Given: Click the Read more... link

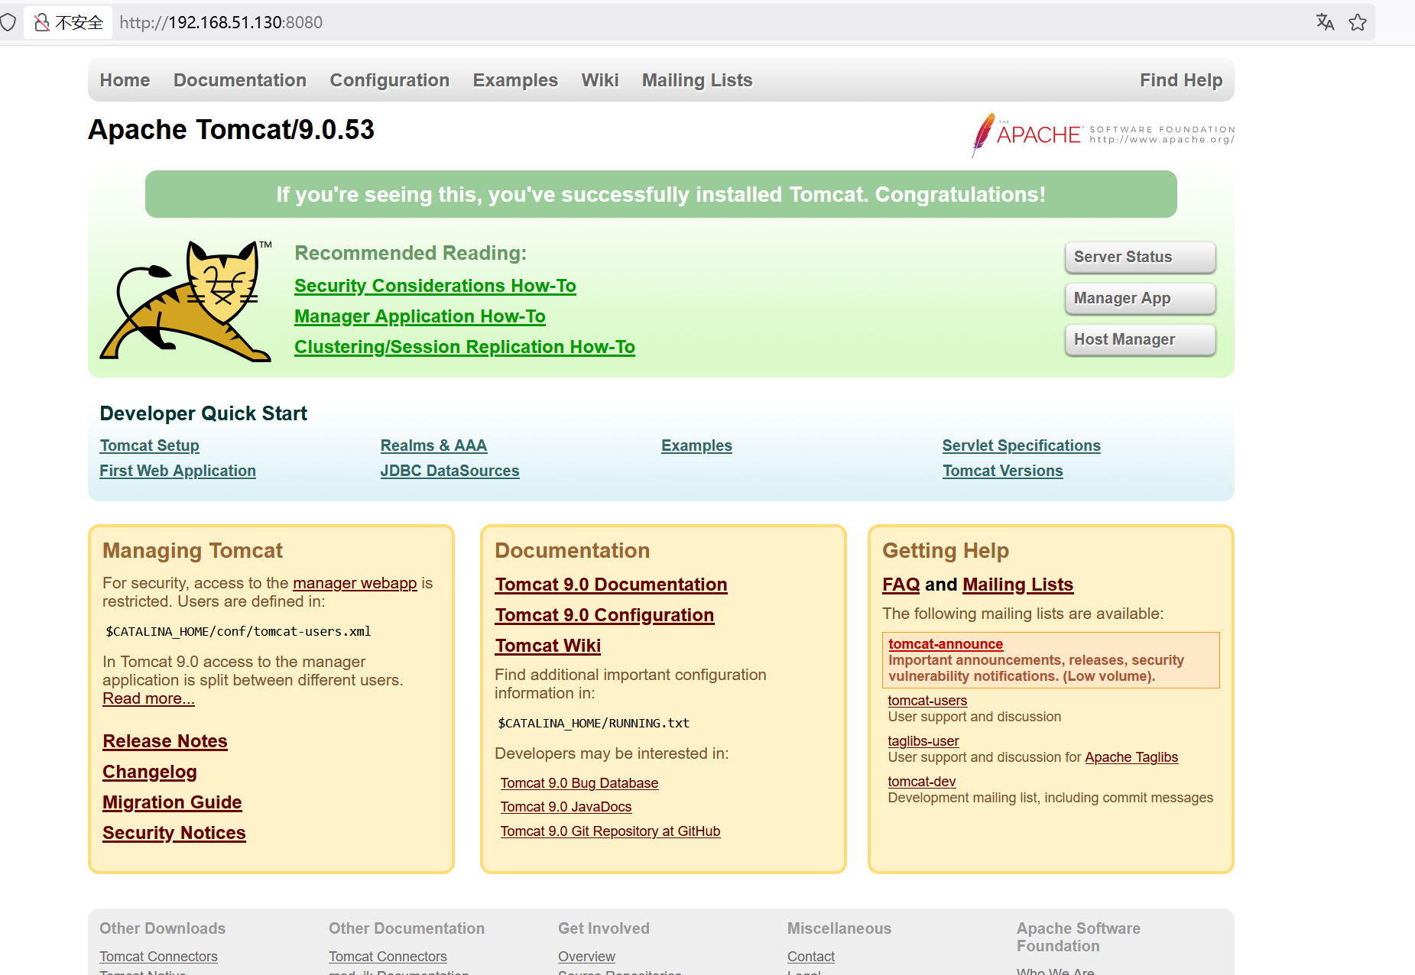Looking at the screenshot, I should point(148,698).
